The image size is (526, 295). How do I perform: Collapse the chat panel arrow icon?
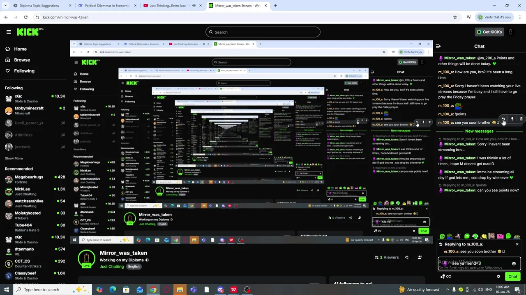(438, 46)
